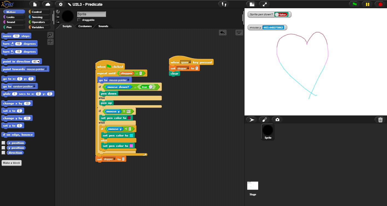Screen dimensions: 387x206
Task: Show the direction watcher
Action: coord(3,153)
